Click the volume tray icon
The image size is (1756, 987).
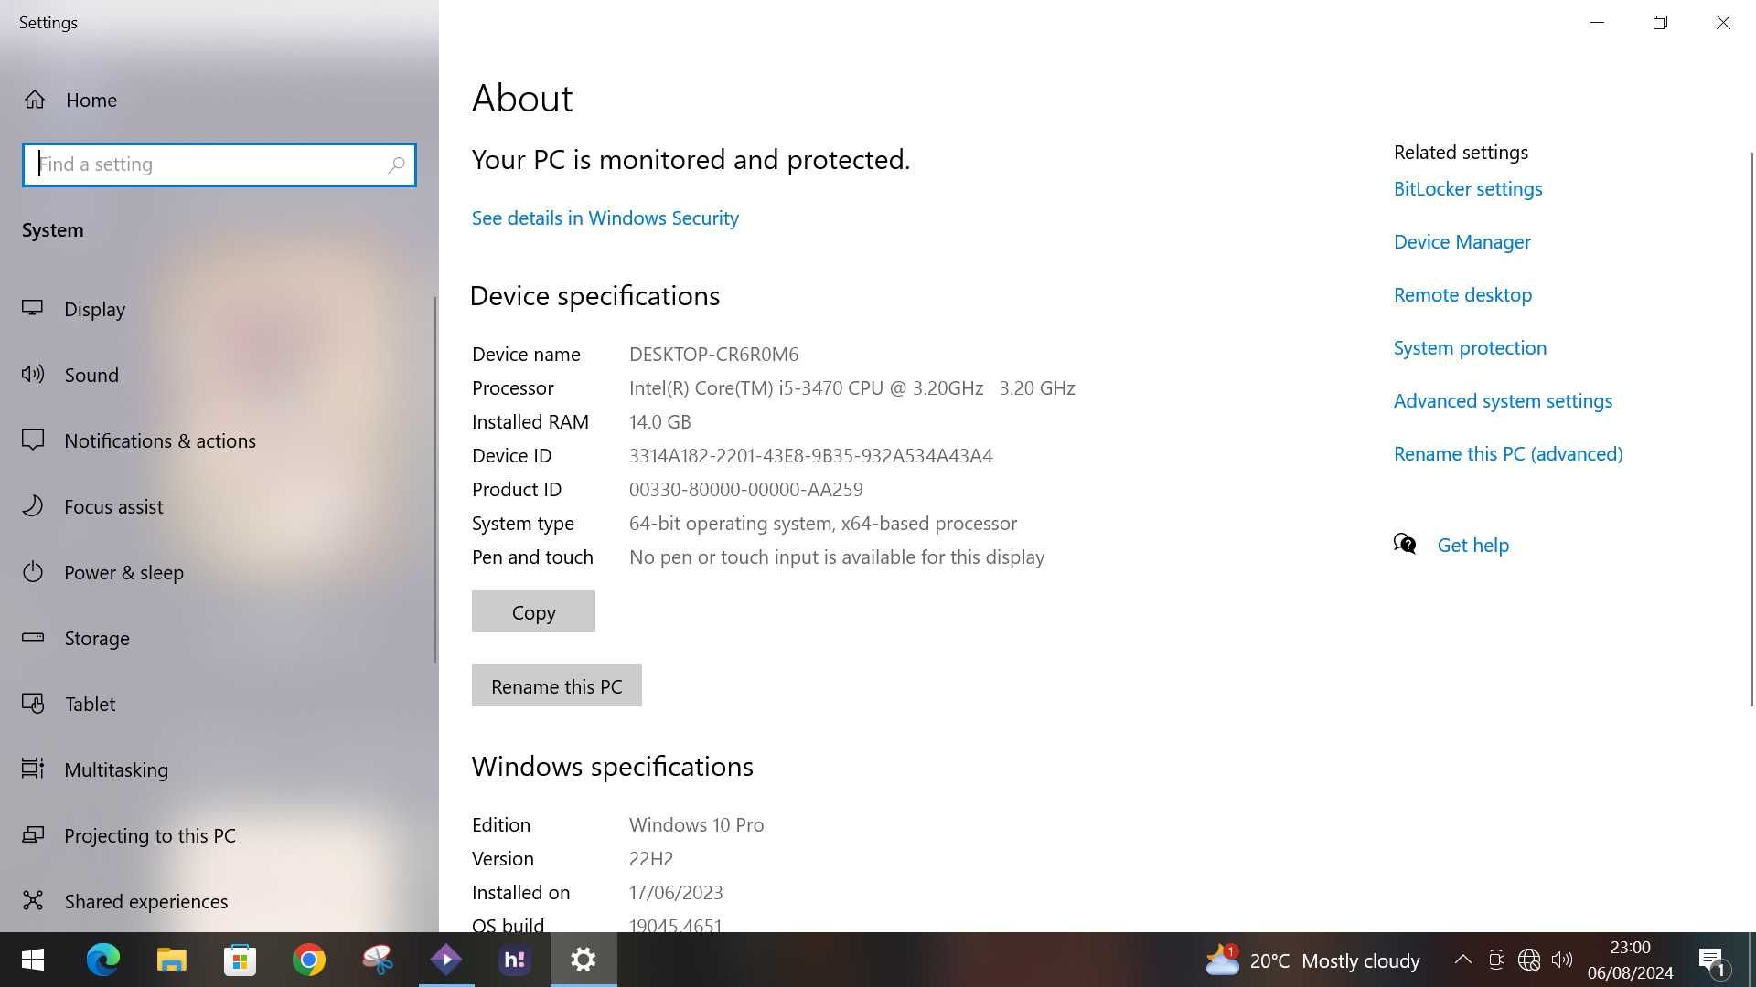coord(1562,960)
